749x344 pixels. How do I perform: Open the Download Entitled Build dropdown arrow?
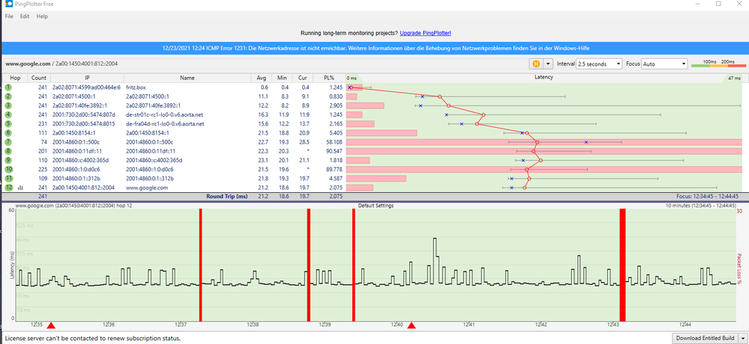coord(742,338)
